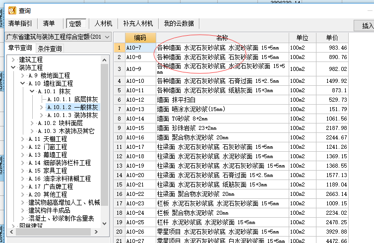Click row number 20 header
The width and height of the screenshot is (374, 243).
[x=119, y=232]
